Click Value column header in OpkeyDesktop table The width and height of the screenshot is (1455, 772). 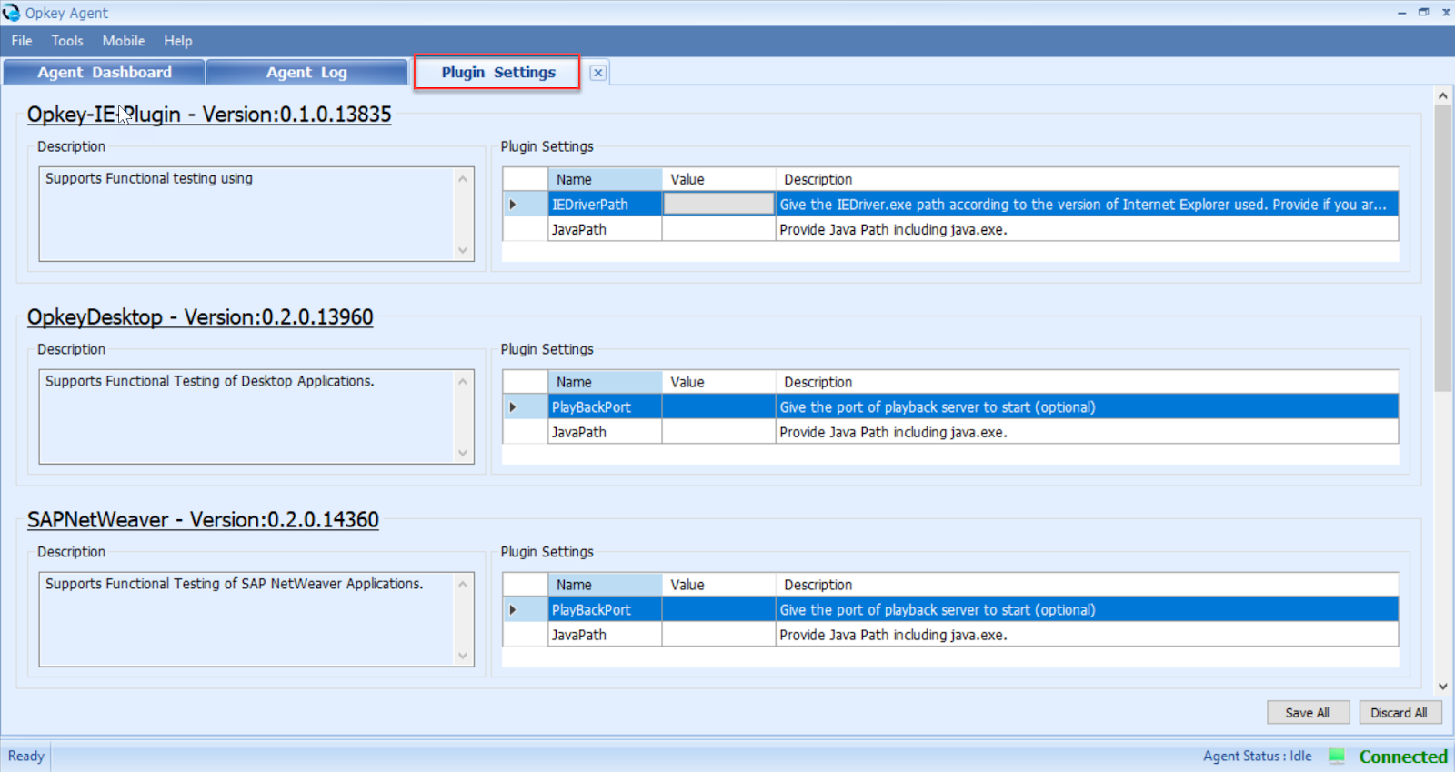[x=718, y=383]
